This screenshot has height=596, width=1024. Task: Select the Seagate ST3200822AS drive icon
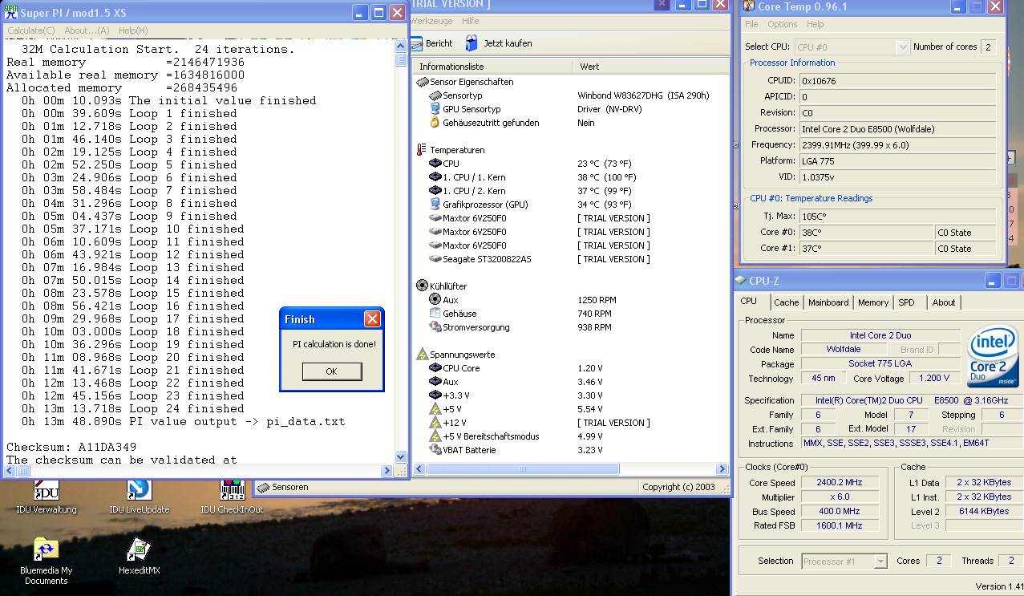(435, 259)
